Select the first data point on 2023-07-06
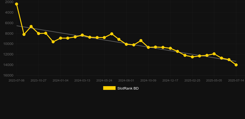245x119 pixels. (16, 4)
